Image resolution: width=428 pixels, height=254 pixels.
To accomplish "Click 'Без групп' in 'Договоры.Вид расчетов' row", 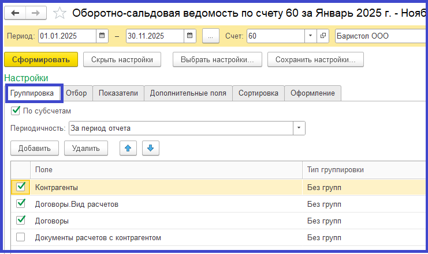I will tap(324, 204).
